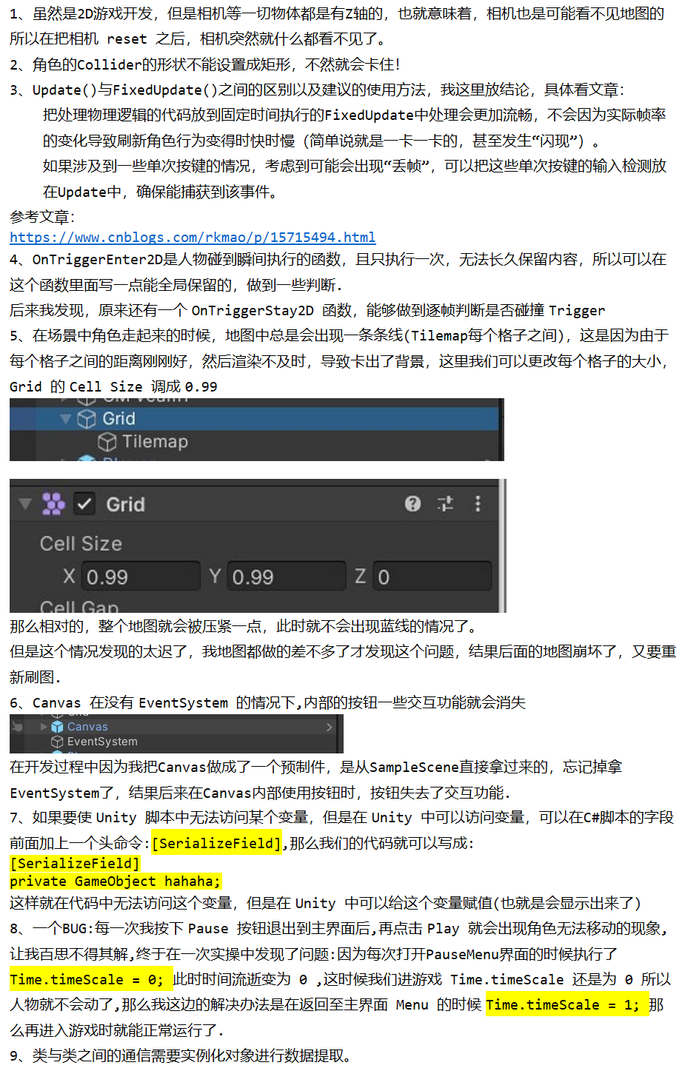This screenshot has height=1068, width=685.
Task: Open the cnblogs.com rkmao reference link
Action: point(193,238)
